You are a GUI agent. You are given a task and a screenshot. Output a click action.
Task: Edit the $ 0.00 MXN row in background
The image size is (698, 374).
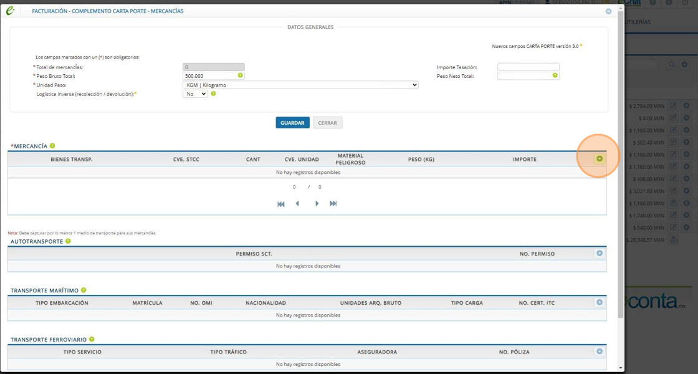(x=674, y=118)
